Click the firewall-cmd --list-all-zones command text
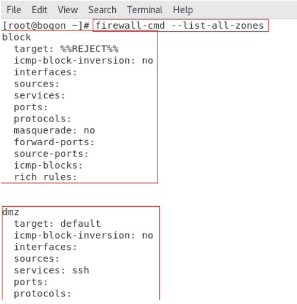The width and height of the screenshot is (297, 304). pos(179,26)
